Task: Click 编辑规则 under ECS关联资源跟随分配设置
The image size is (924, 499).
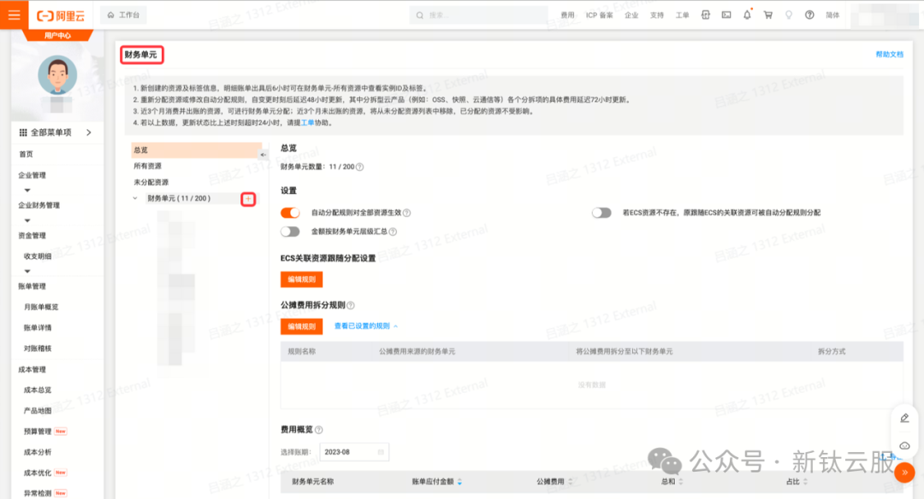Action: pyautogui.click(x=301, y=279)
